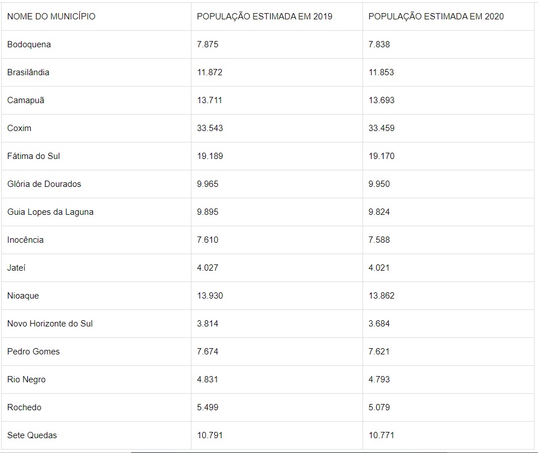Click the NOME DO MUNICÍPIO column header

point(51,17)
